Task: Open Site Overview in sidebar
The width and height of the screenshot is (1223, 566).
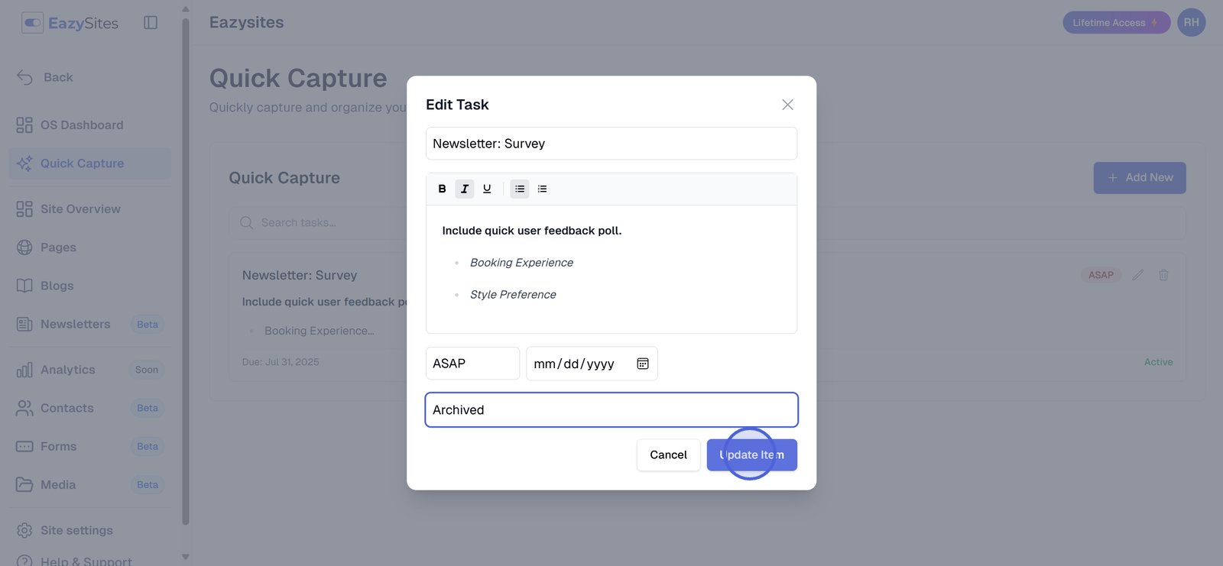Action: pos(80,209)
